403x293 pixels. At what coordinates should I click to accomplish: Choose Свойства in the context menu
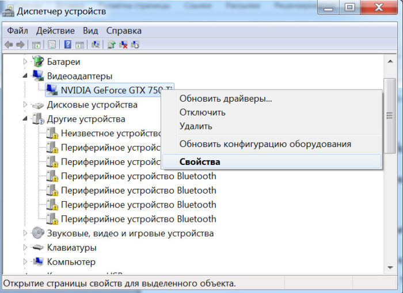coord(272,161)
